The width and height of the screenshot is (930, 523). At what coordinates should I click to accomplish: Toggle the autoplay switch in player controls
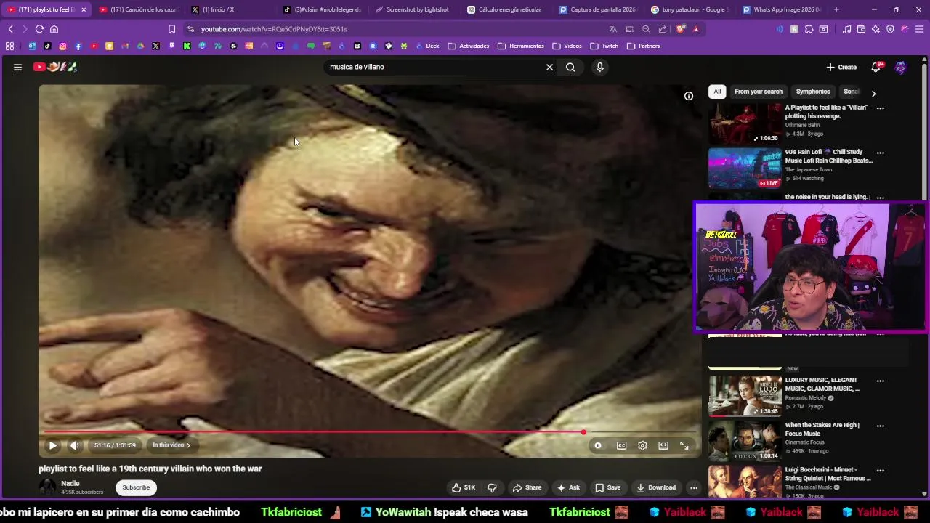pos(598,445)
